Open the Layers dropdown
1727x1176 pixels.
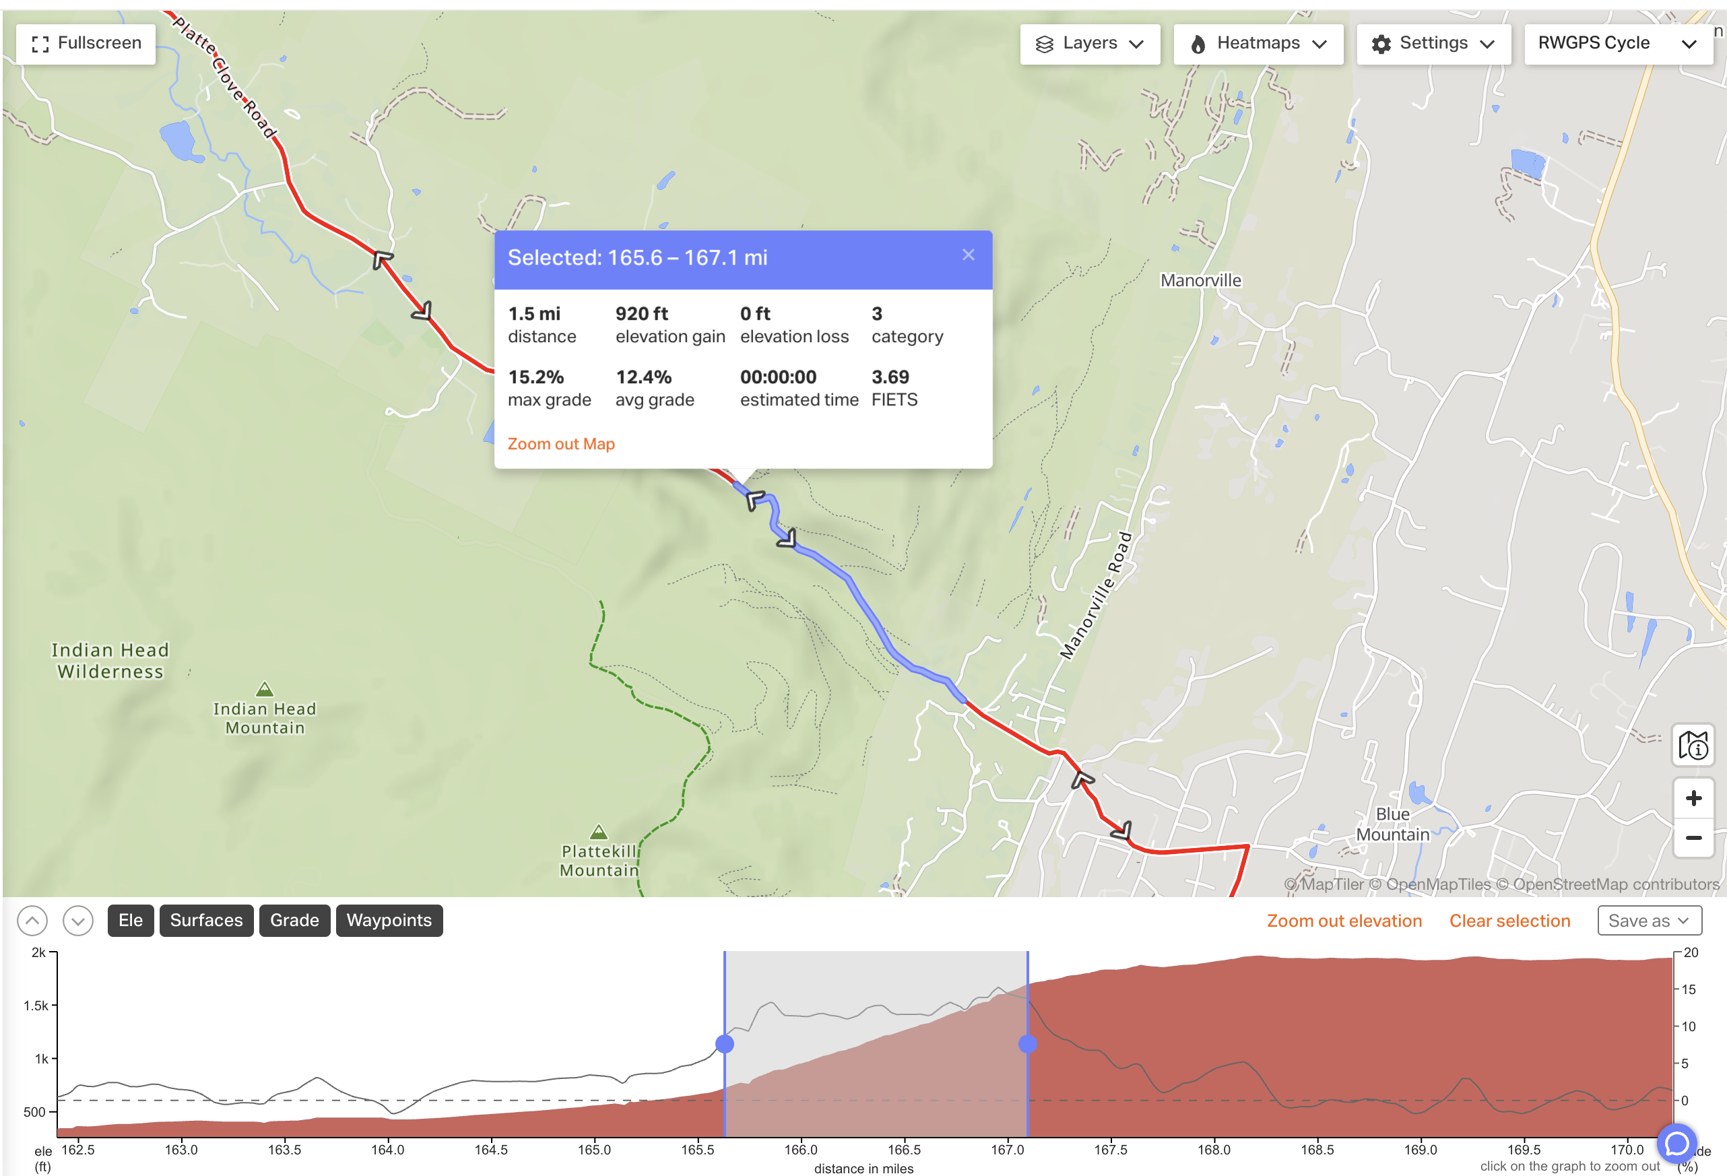(1089, 44)
